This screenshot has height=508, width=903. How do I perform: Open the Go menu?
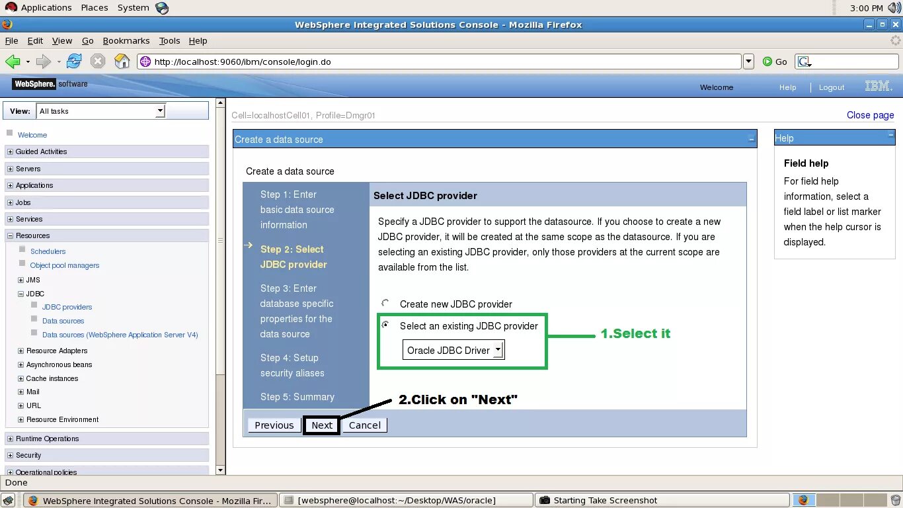click(88, 40)
